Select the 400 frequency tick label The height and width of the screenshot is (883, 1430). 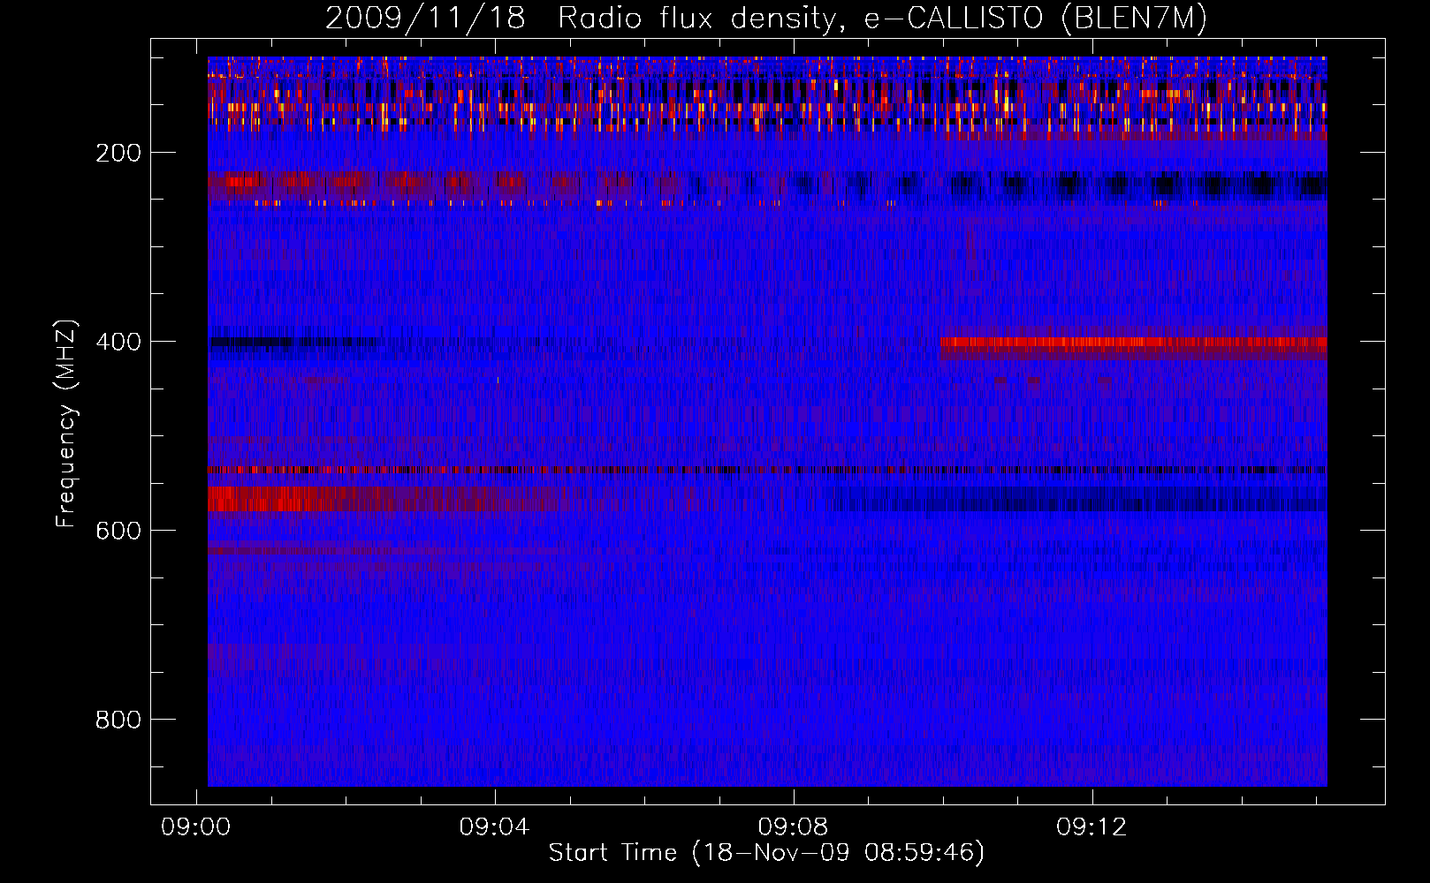[x=118, y=342]
